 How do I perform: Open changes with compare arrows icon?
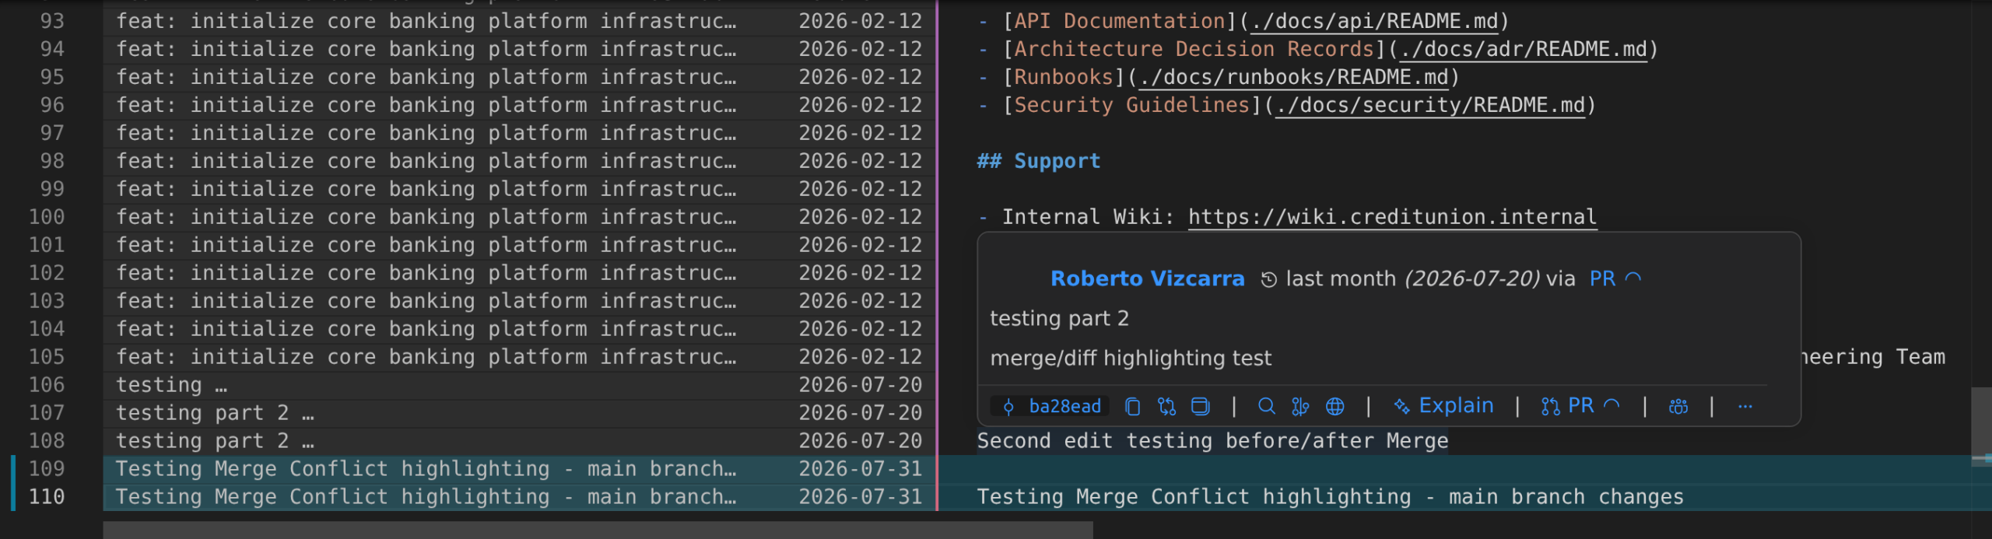pos(1166,406)
